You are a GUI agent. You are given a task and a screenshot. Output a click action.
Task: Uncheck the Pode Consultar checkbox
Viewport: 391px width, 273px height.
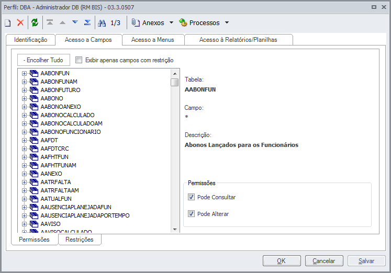pyautogui.click(x=192, y=197)
